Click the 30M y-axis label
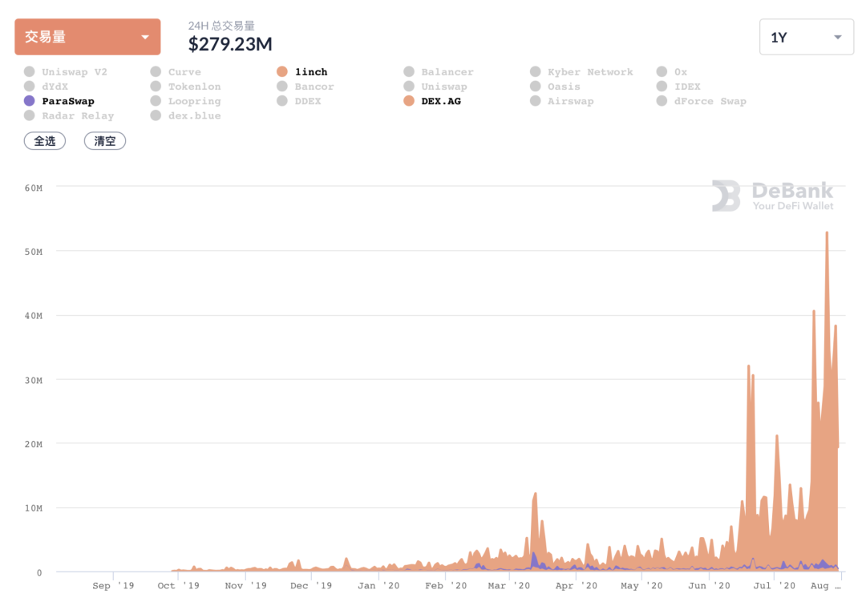This screenshot has height=606, width=866. tap(33, 380)
